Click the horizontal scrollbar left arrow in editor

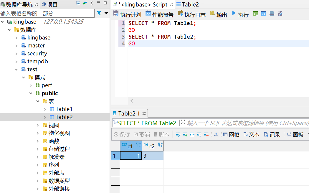131,101
